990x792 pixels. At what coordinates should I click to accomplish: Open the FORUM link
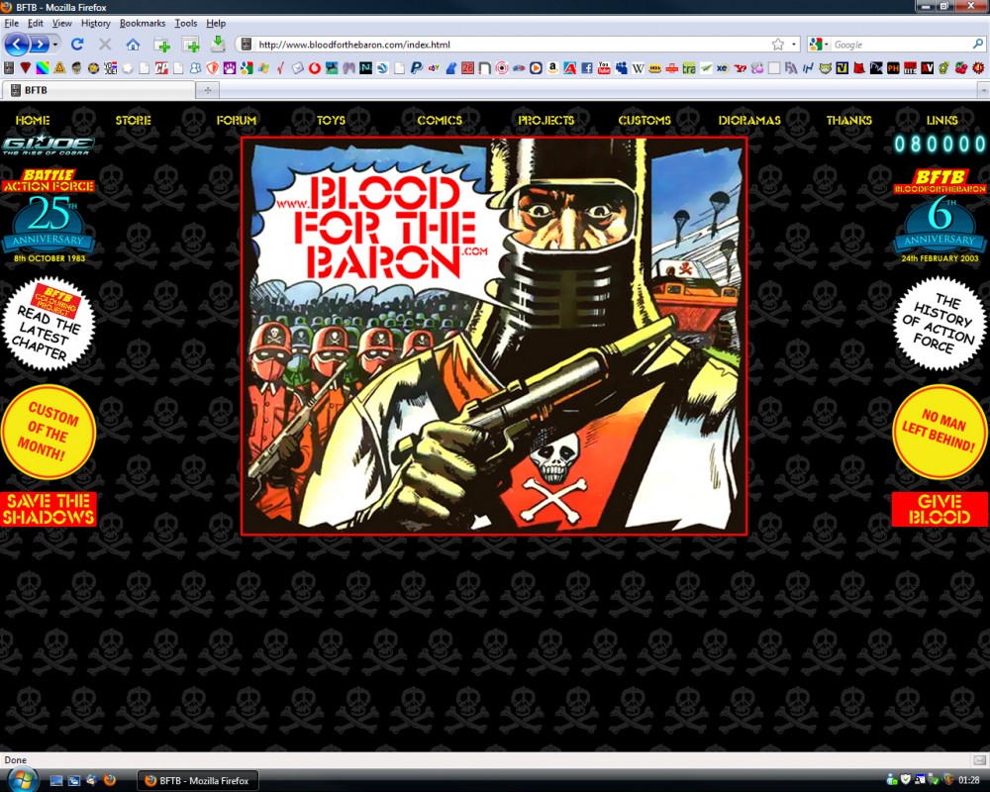click(237, 120)
